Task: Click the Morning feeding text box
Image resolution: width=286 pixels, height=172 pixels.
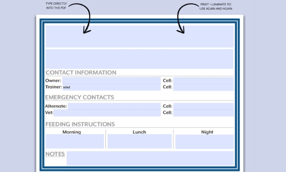Action: click(x=74, y=141)
